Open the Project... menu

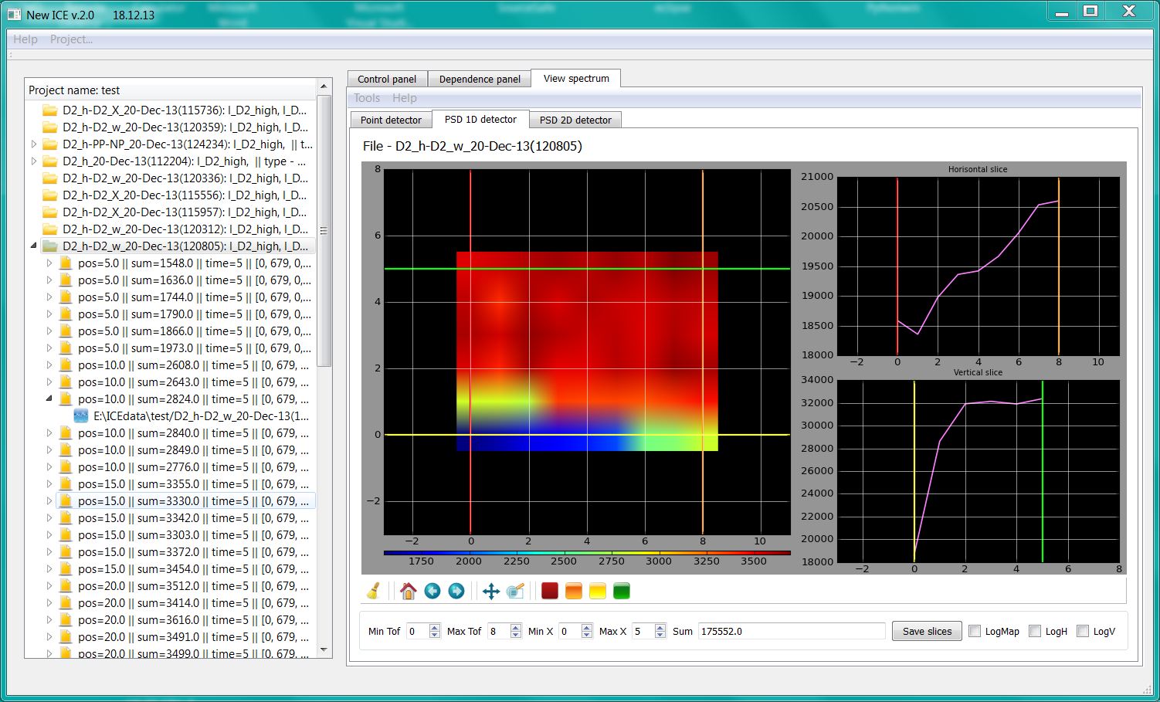[71, 39]
